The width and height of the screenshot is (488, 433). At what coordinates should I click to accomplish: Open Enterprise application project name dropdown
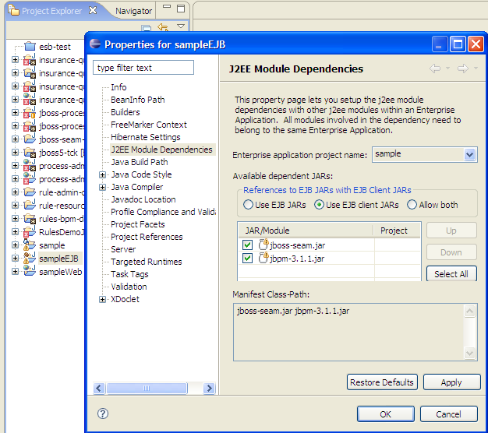(x=469, y=154)
